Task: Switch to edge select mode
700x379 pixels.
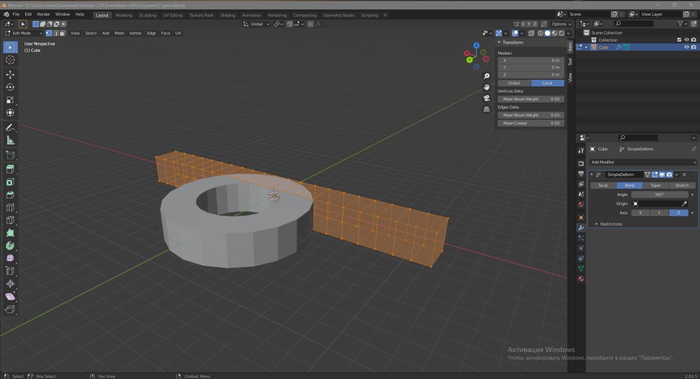Action: click(55, 33)
